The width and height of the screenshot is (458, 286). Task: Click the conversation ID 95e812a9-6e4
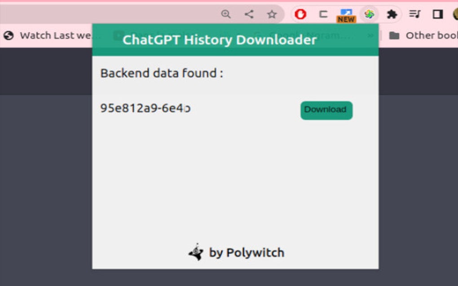click(x=145, y=108)
